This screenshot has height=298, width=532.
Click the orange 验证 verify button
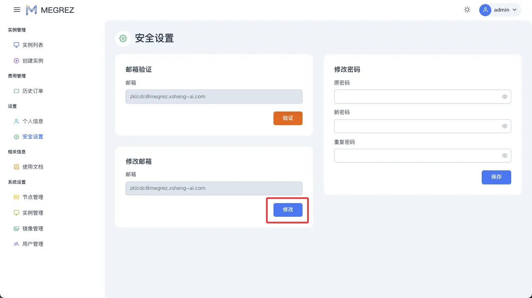click(288, 118)
